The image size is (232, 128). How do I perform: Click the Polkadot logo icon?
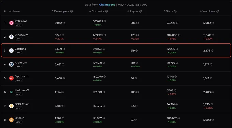tap(11, 23)
